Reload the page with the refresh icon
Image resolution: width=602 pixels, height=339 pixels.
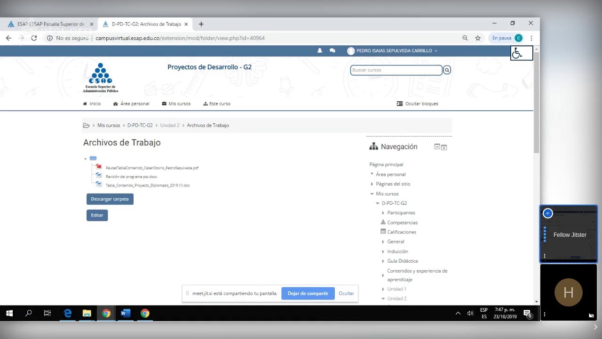click(x=34, y=38)
